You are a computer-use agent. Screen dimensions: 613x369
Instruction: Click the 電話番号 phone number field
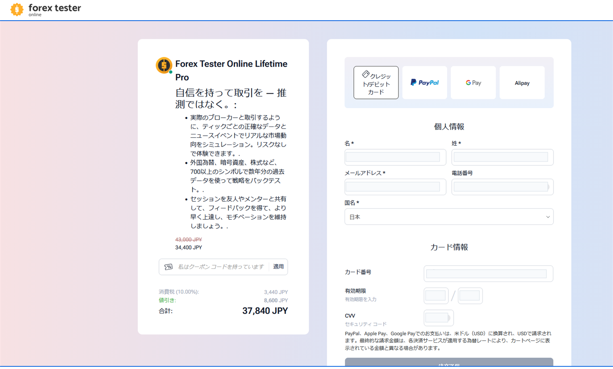503,187
